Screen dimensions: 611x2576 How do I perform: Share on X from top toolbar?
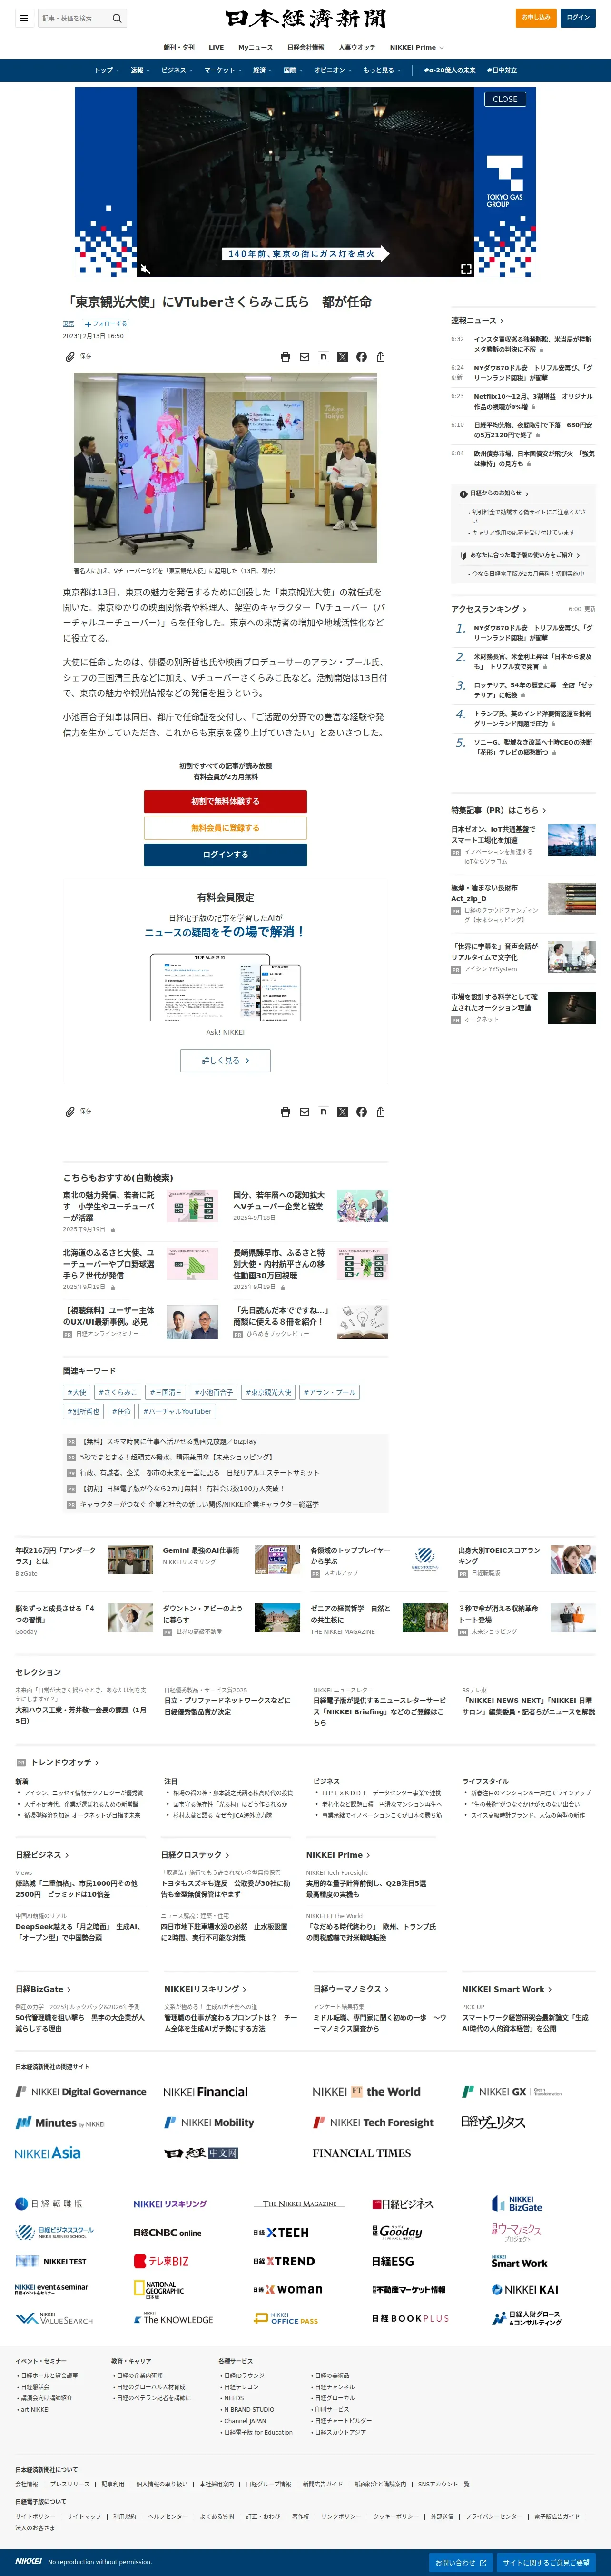pyautogui.click(x=343, y=357)
